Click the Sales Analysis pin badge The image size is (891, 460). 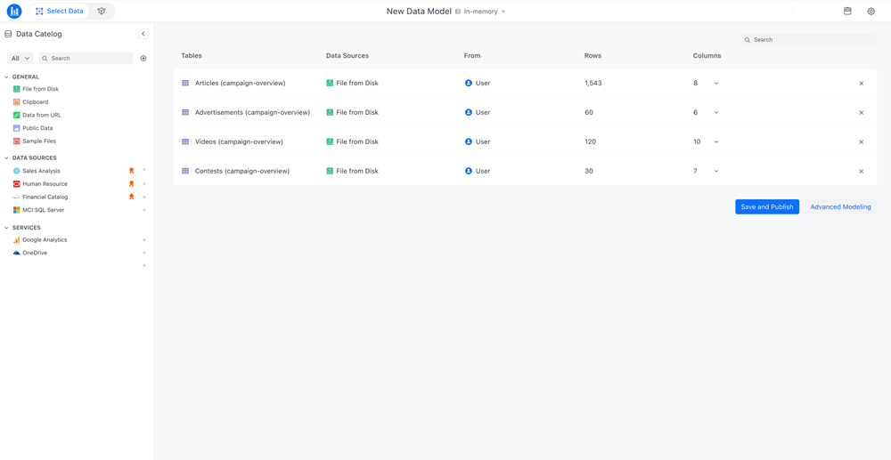click(x=131, y=171)
